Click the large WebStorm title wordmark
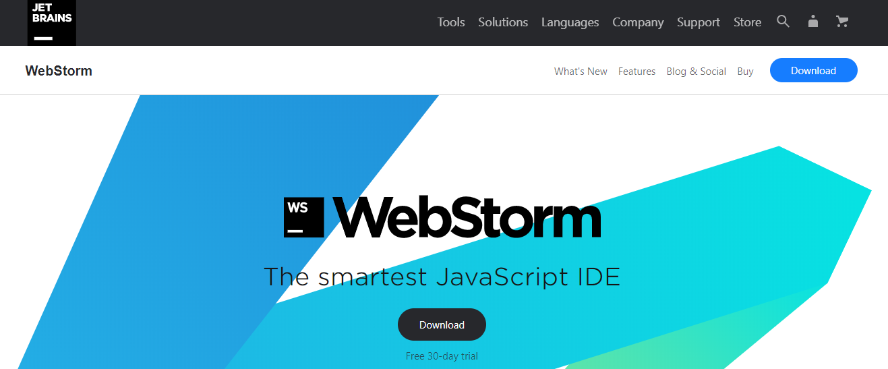Viewport: 888px width, 369px height. point(467,217)
